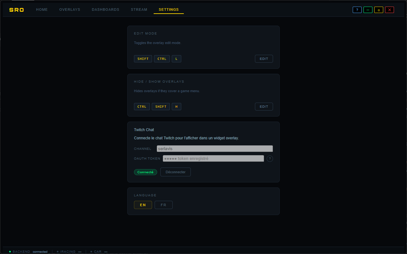Click the CTRL key in Edit Mode
The height and width of the screenshot is (254, 407).
[x=162, y=59]
